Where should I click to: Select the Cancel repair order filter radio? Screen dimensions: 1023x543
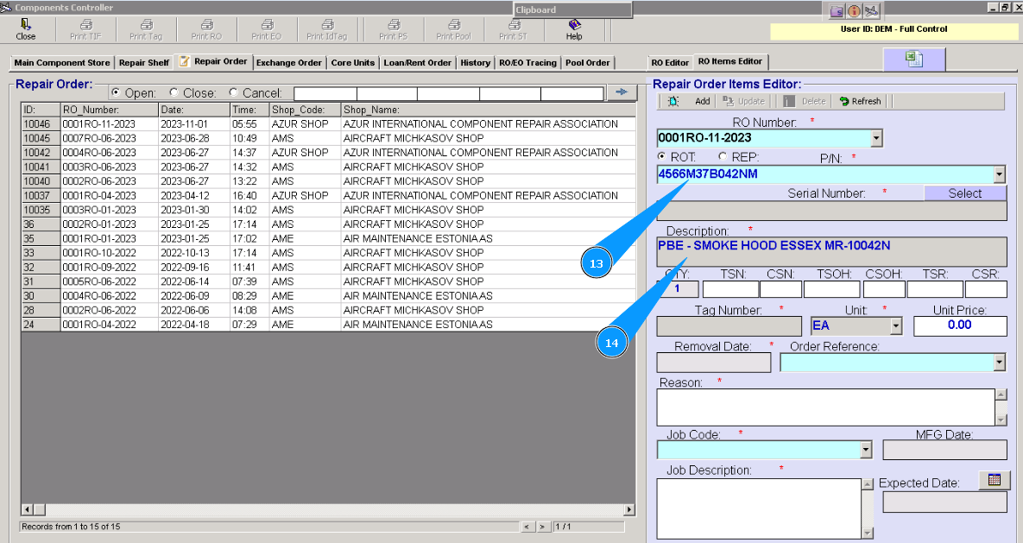click(233, 93)
